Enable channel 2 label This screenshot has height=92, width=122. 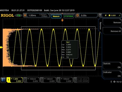coord(31,80)
